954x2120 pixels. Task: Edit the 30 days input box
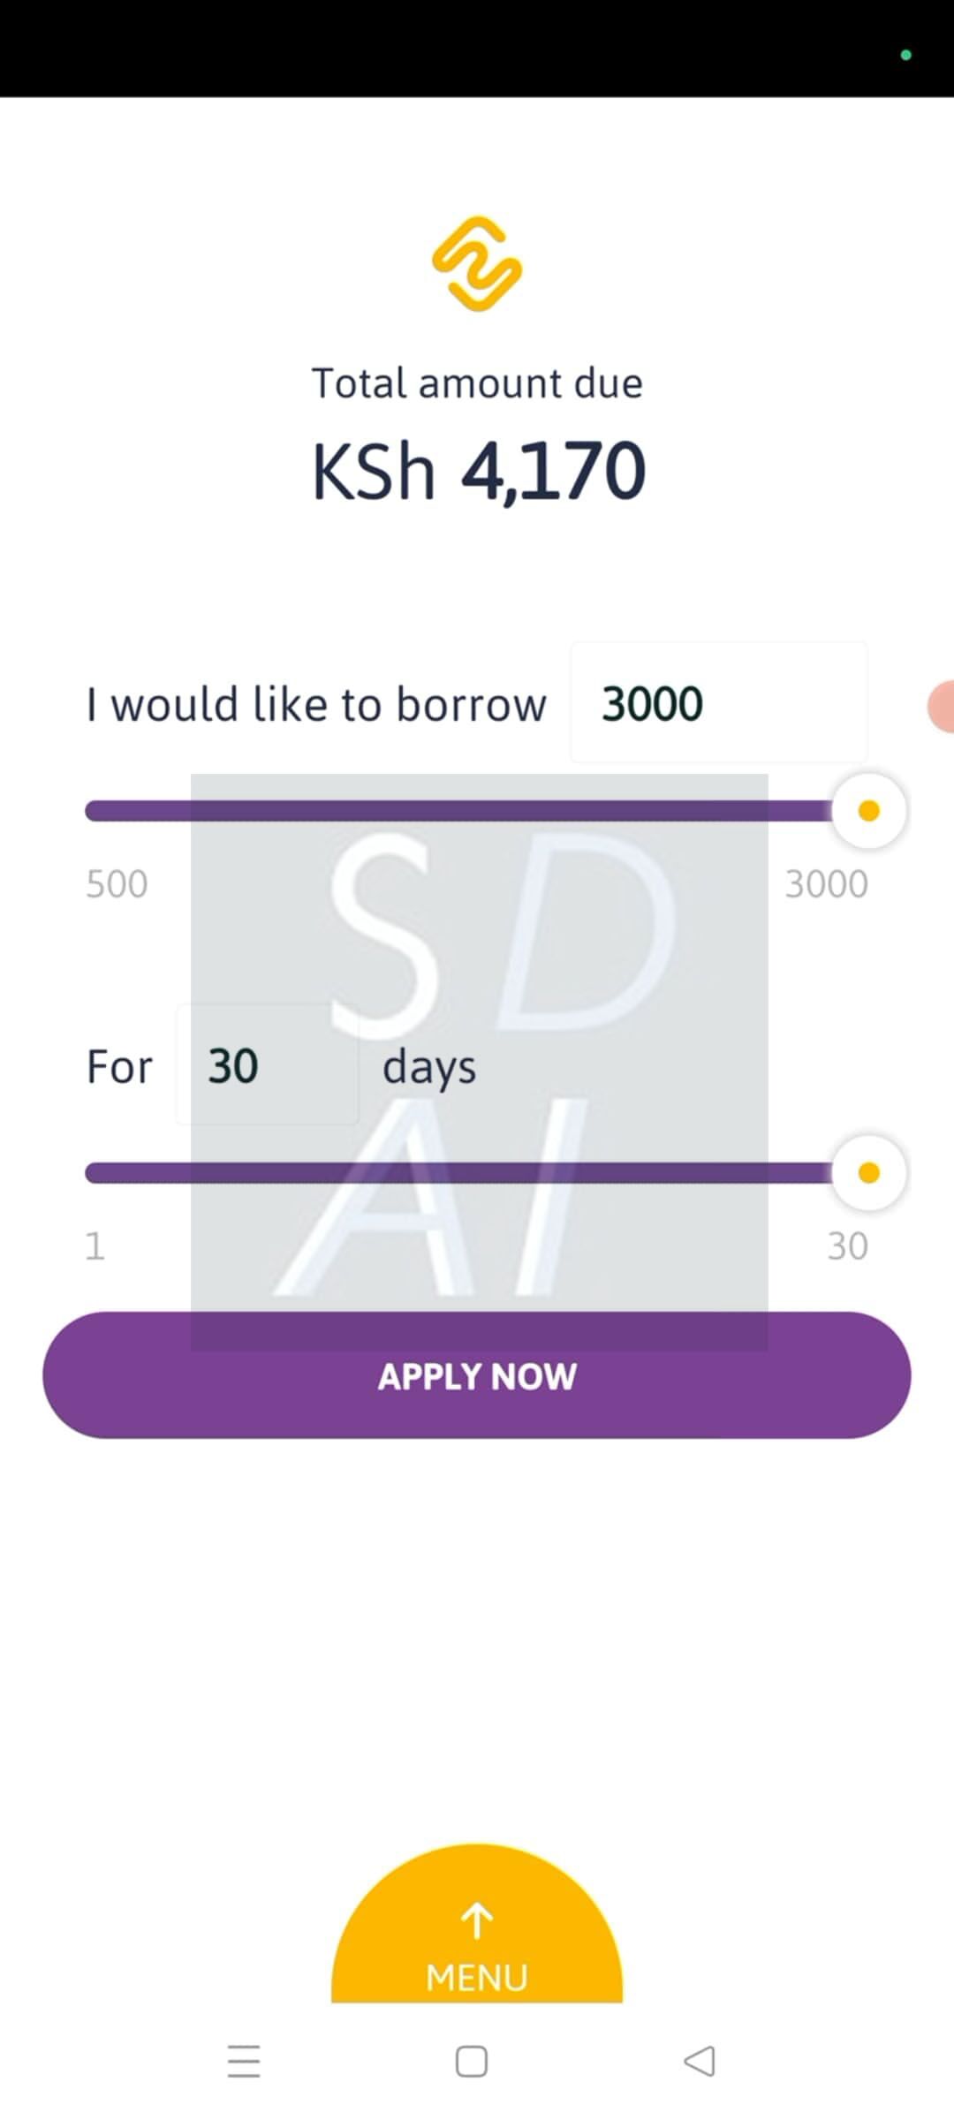tap(265, 1065)
